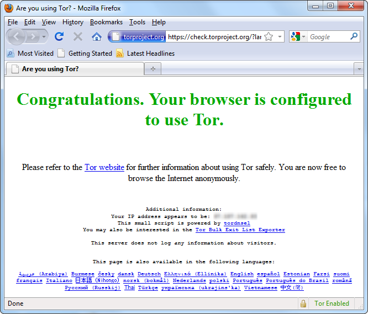Image resolution: width=368 pixels, height=314 pixels.
Task: Open the search engine selector dropdown
Action: [x=303, y=36]
